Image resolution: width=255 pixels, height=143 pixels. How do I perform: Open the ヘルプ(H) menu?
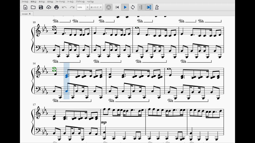90,2
